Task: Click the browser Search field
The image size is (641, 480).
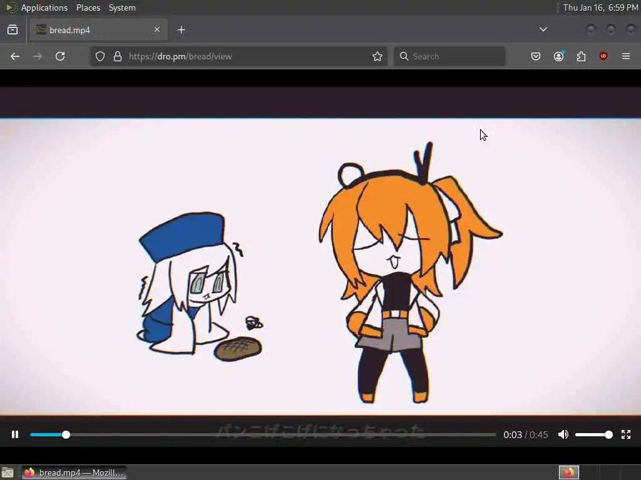Action: click(449, 56)
